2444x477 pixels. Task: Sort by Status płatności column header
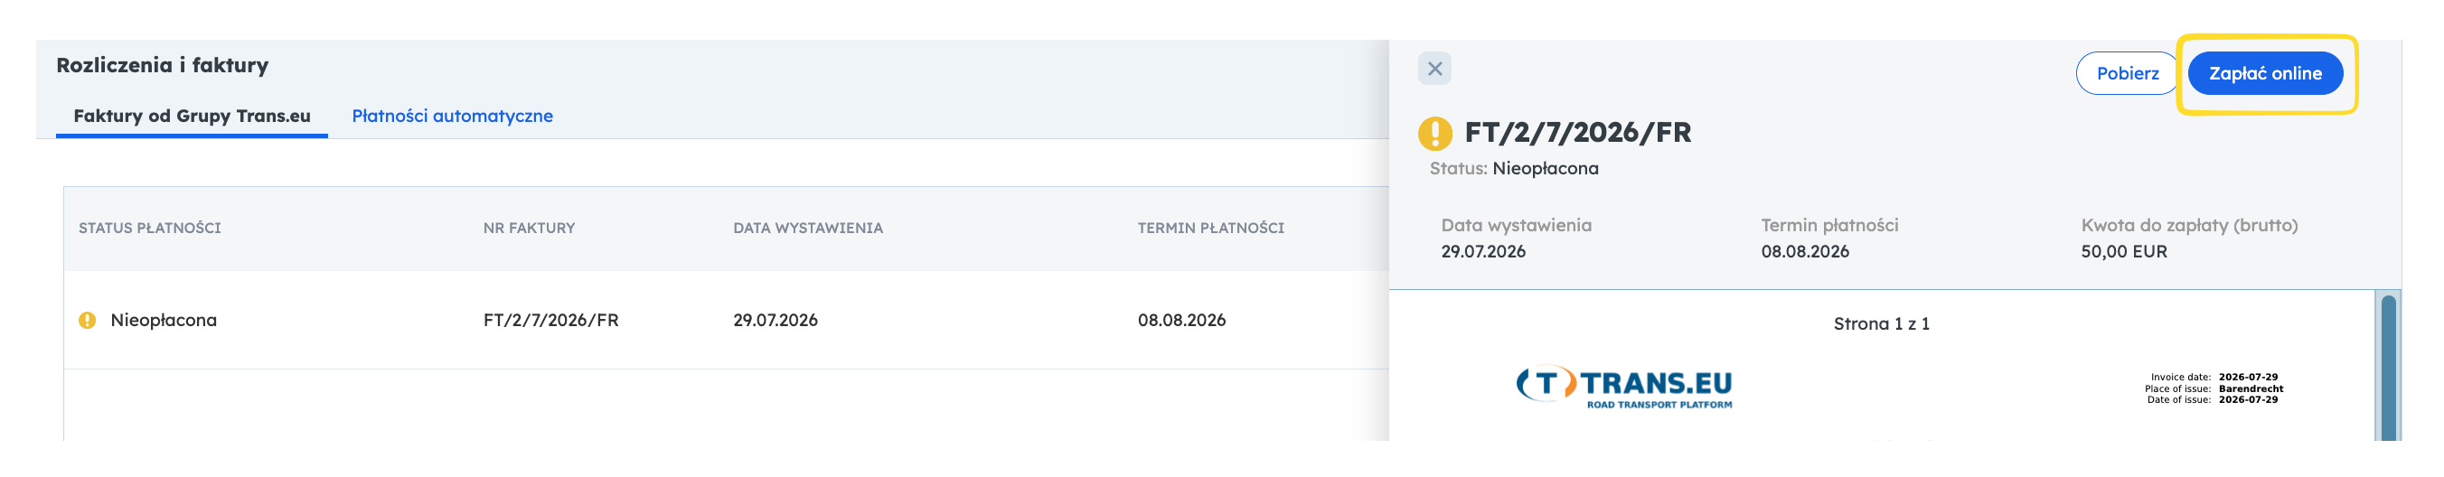click(x=150, y=228)
